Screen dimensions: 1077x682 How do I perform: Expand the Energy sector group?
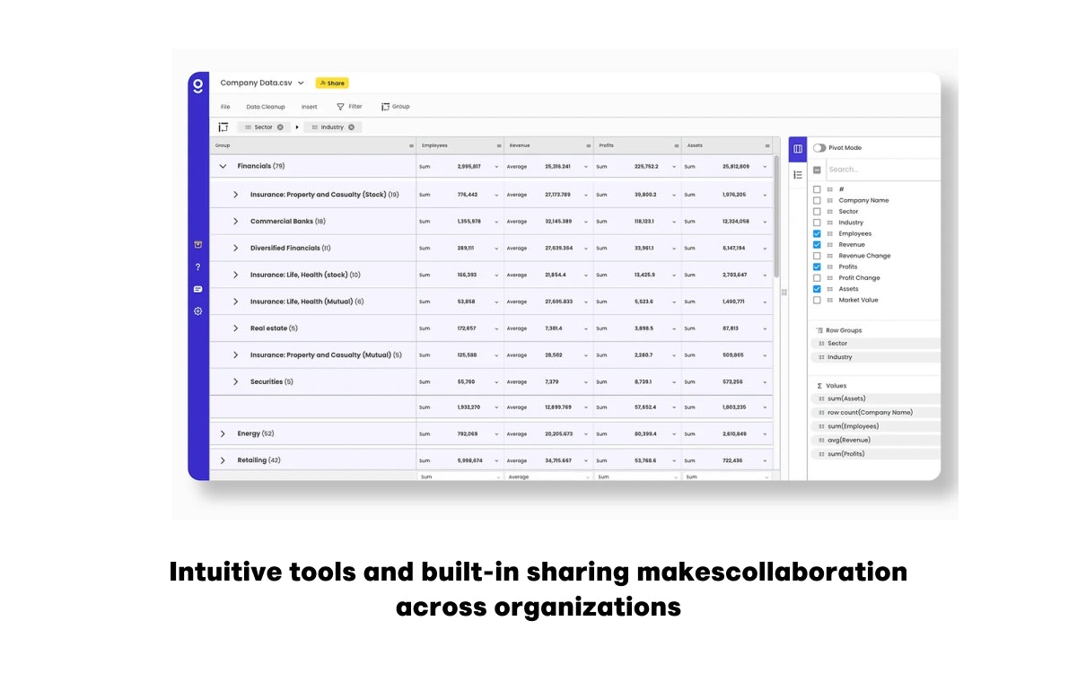(223, 433)
